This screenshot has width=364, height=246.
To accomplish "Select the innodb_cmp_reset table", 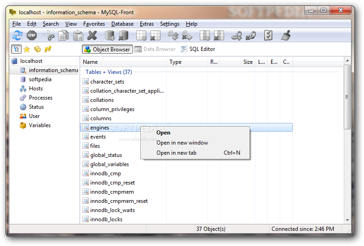I will [x=112, y=183].
